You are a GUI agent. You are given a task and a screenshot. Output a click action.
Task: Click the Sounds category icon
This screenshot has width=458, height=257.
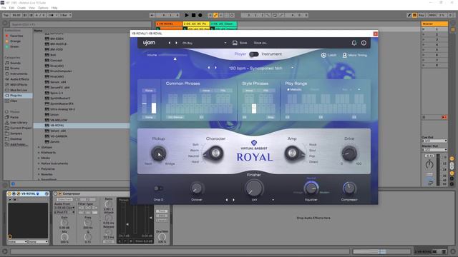click(7, 63)
